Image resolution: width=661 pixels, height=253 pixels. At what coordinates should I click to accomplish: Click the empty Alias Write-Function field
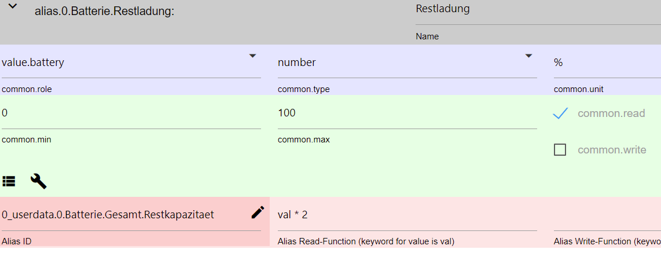click(x=607, y=215)
